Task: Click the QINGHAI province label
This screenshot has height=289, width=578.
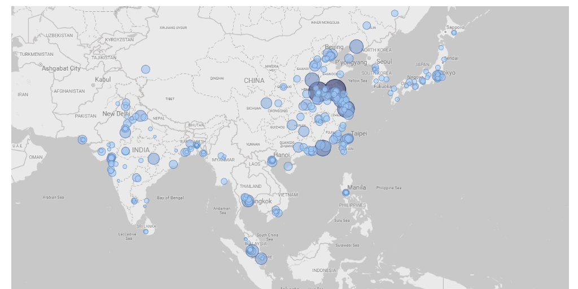Action: point(217,78)
